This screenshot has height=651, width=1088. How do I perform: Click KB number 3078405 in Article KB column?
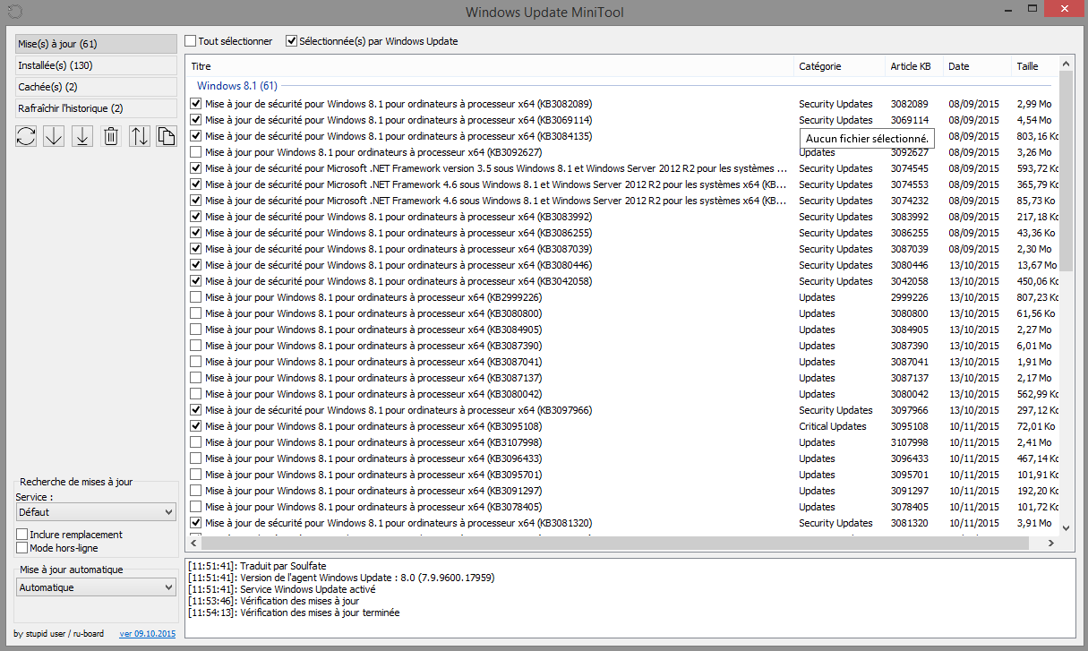click(x=909, y=507)
